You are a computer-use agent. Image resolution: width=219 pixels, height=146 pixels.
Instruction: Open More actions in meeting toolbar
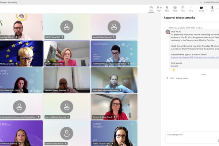coord(191,8)
